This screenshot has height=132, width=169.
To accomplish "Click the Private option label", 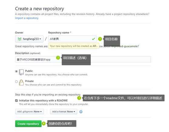I will pyautogui.click(x=29, y=81).
